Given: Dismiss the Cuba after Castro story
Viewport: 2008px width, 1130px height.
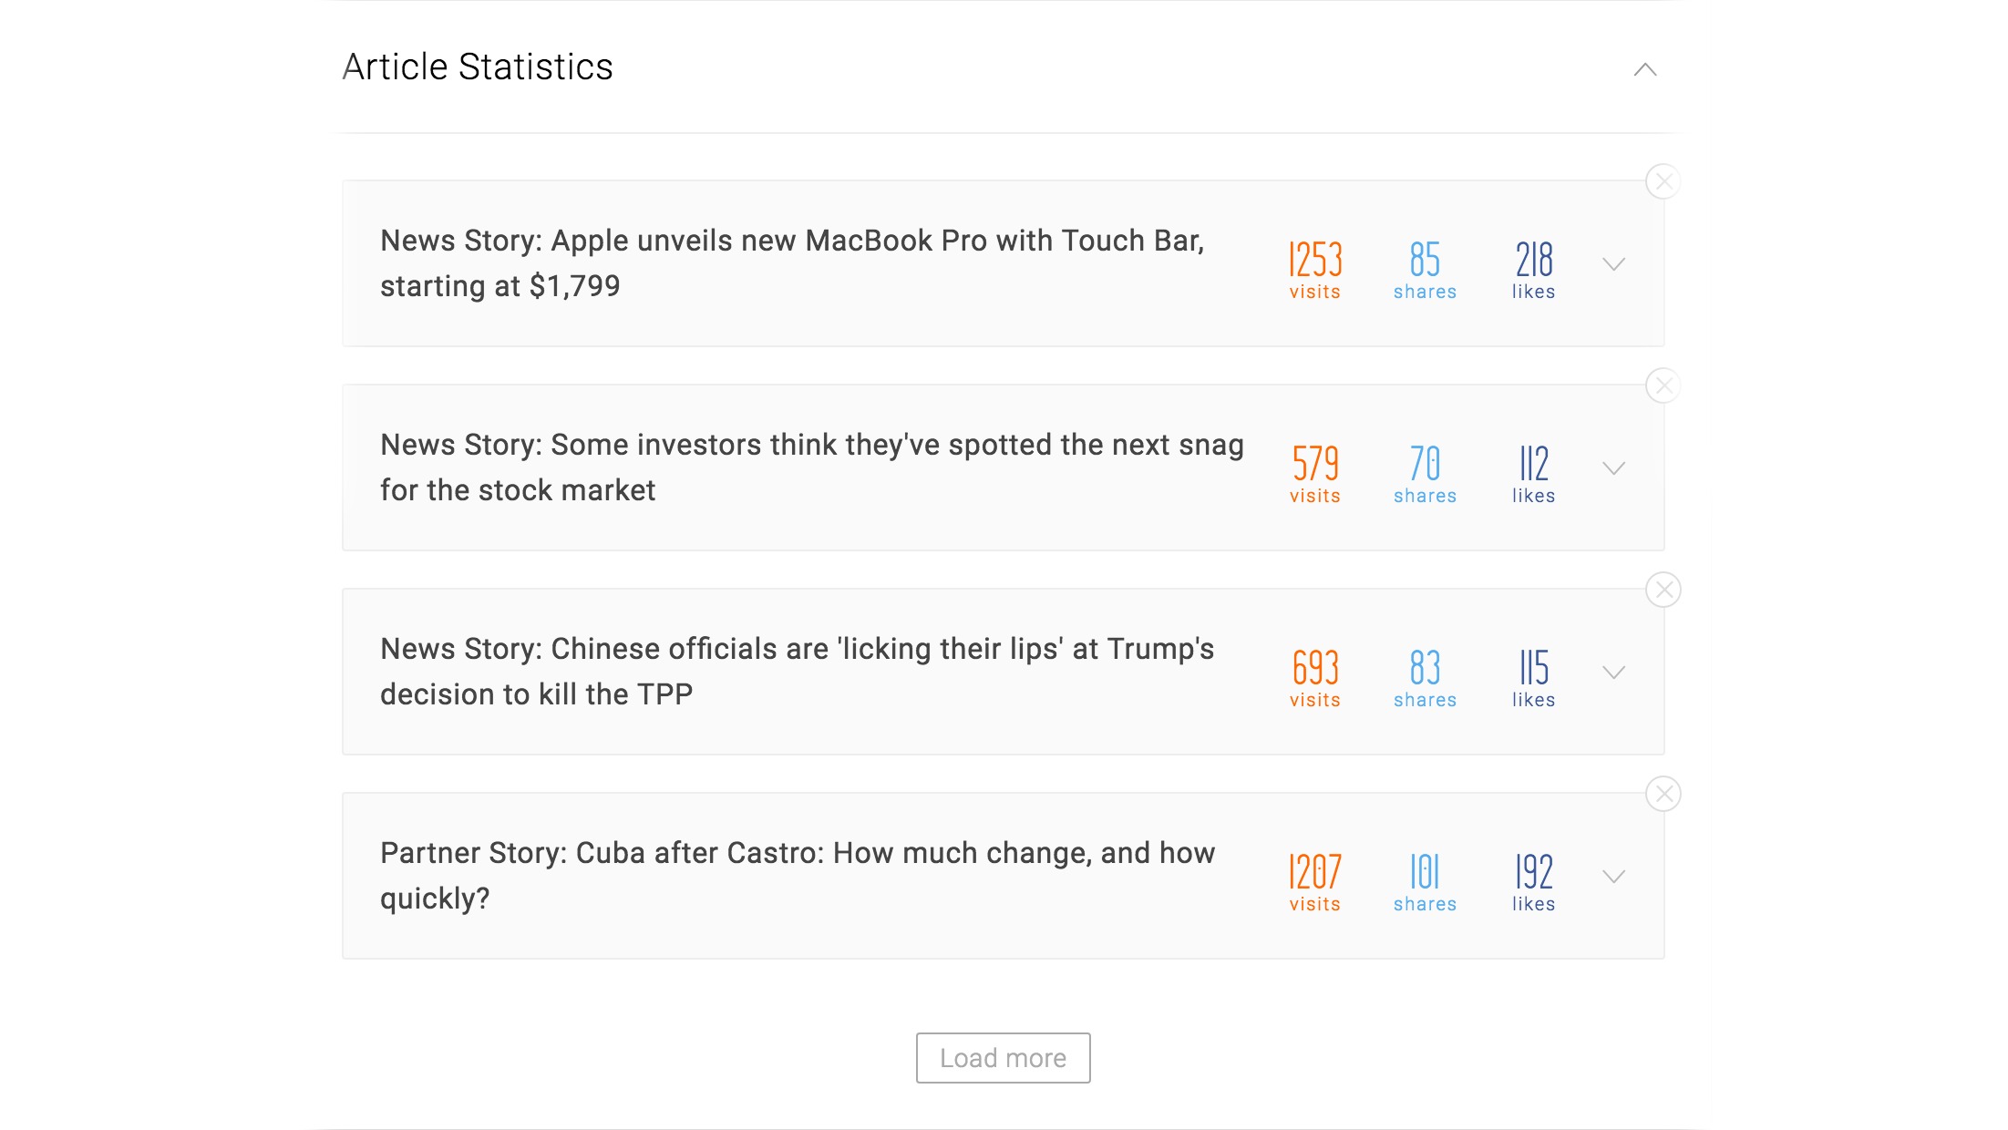Looking at the screenshot, I should pyautogui.click(x=1663, y=794).
